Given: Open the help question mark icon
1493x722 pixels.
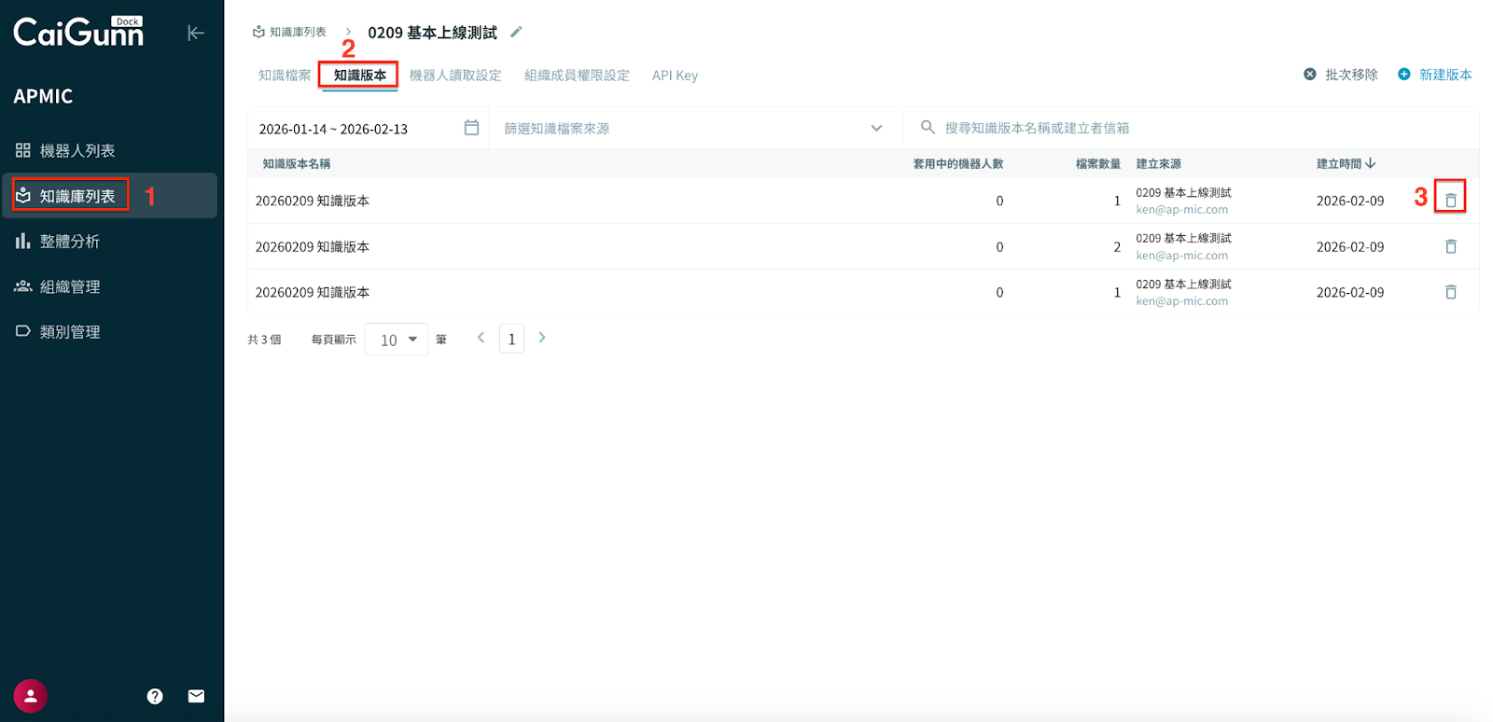Looking at the screenshot, I should pos(155,696).
